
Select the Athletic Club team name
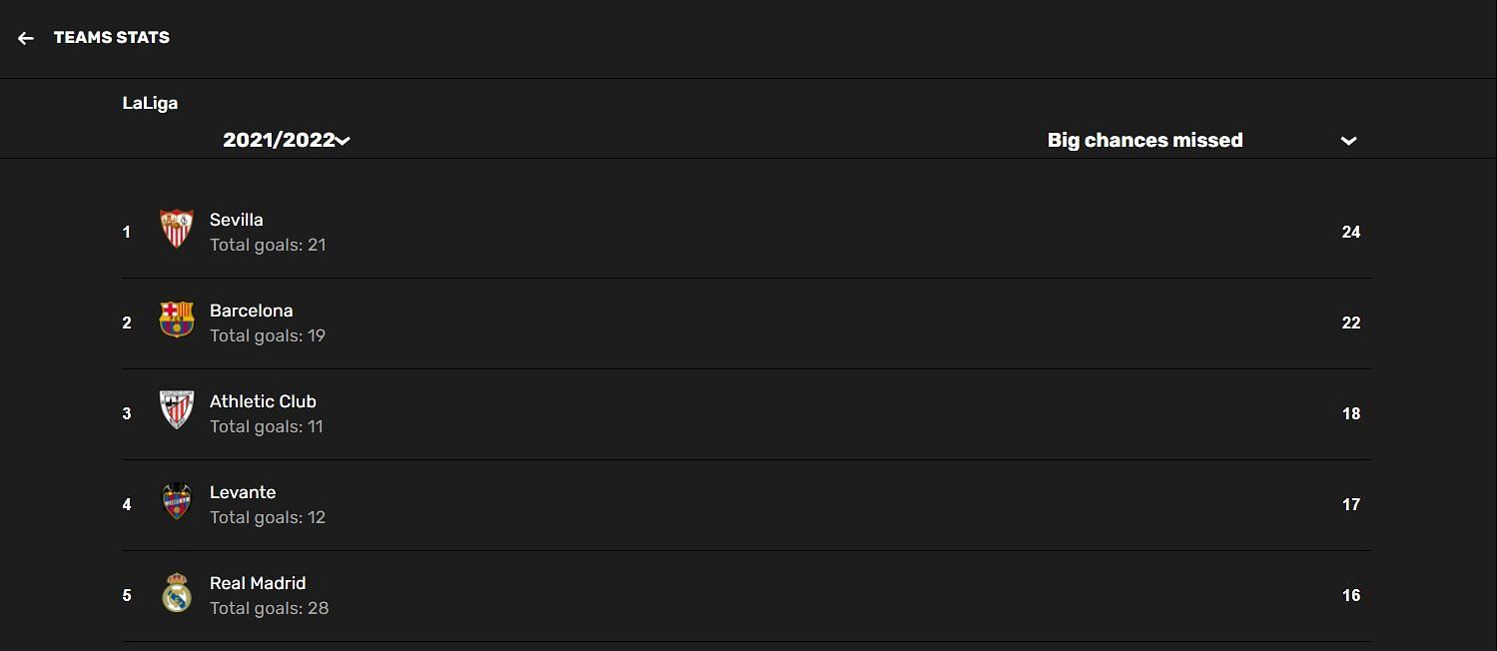(x=263, y=401)
